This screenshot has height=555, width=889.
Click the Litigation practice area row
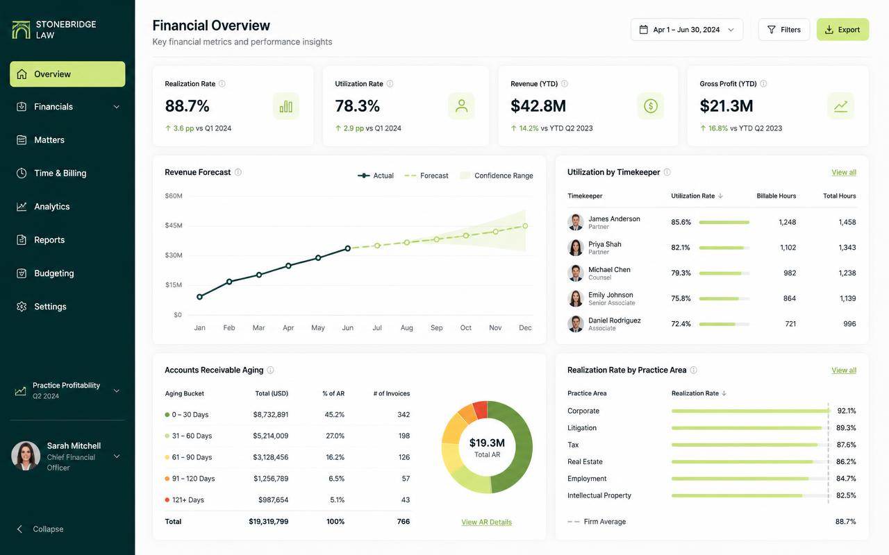(712, 428)
